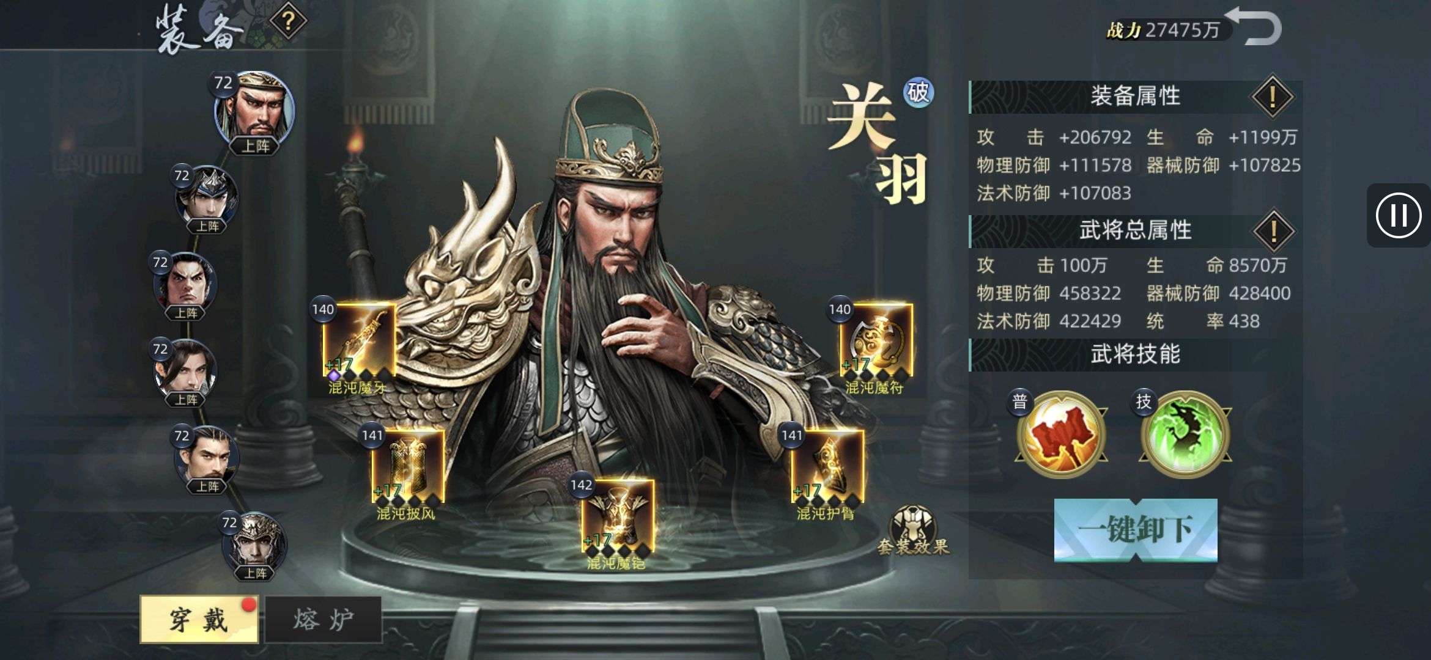Viewport: 1431px width, 660px height.
Task: Select the 混沌护臂 armguard slot
Action: pos(827,466)
